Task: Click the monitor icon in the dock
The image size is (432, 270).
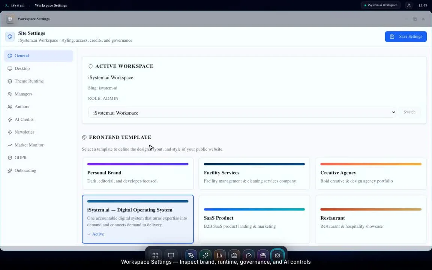Action: coord(171,255)
